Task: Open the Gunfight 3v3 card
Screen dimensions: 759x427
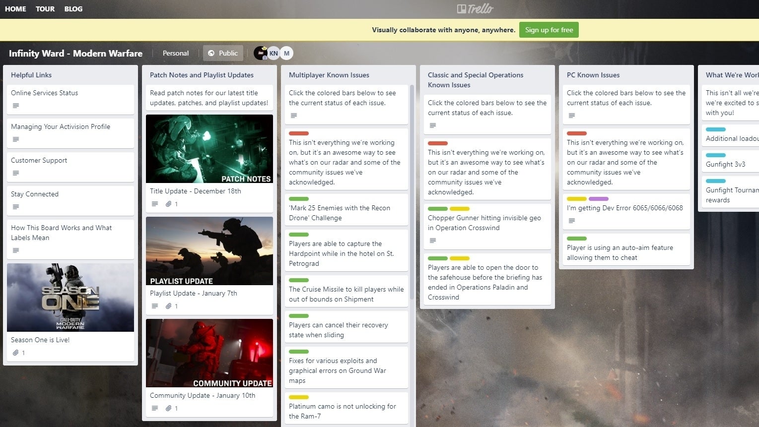Action: coord(731,161)
